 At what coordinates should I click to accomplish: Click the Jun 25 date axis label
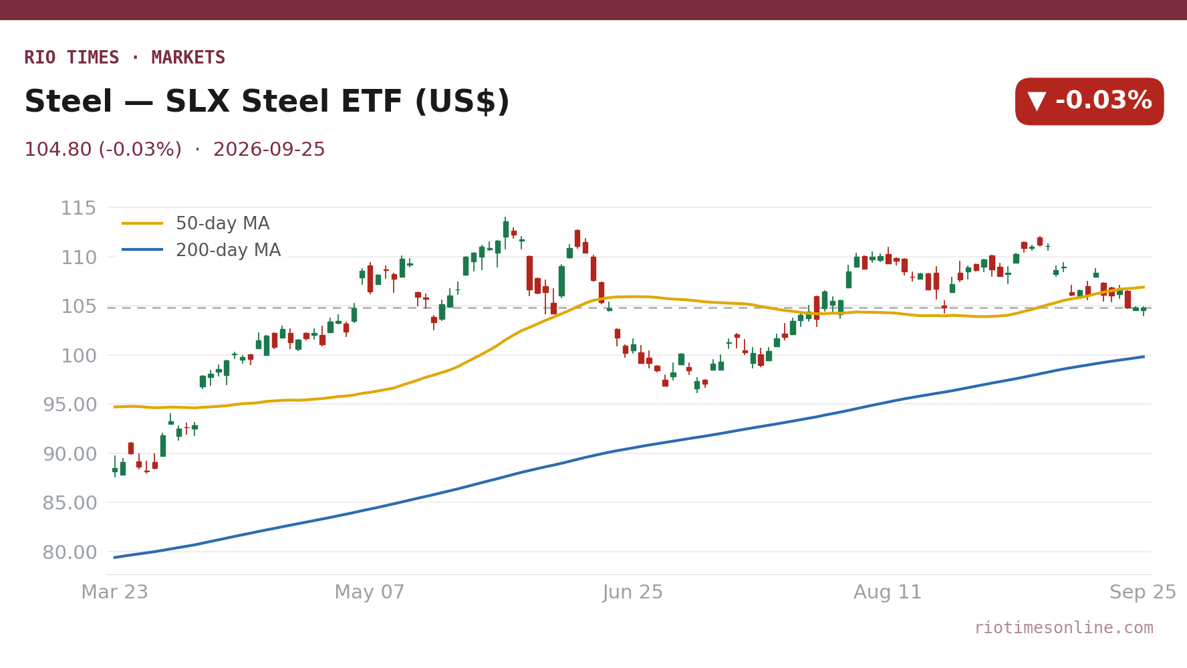coord(632,592)
